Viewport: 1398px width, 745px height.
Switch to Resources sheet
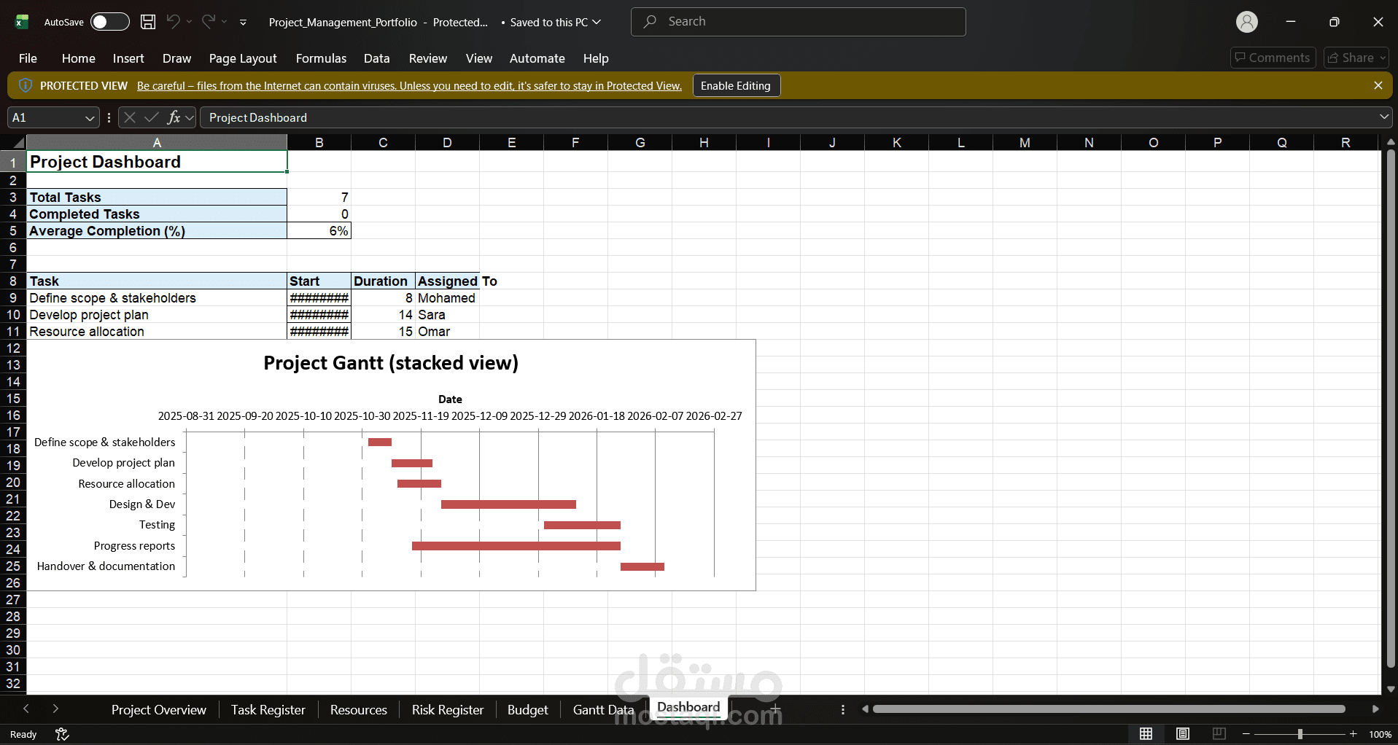pos(358,709)
